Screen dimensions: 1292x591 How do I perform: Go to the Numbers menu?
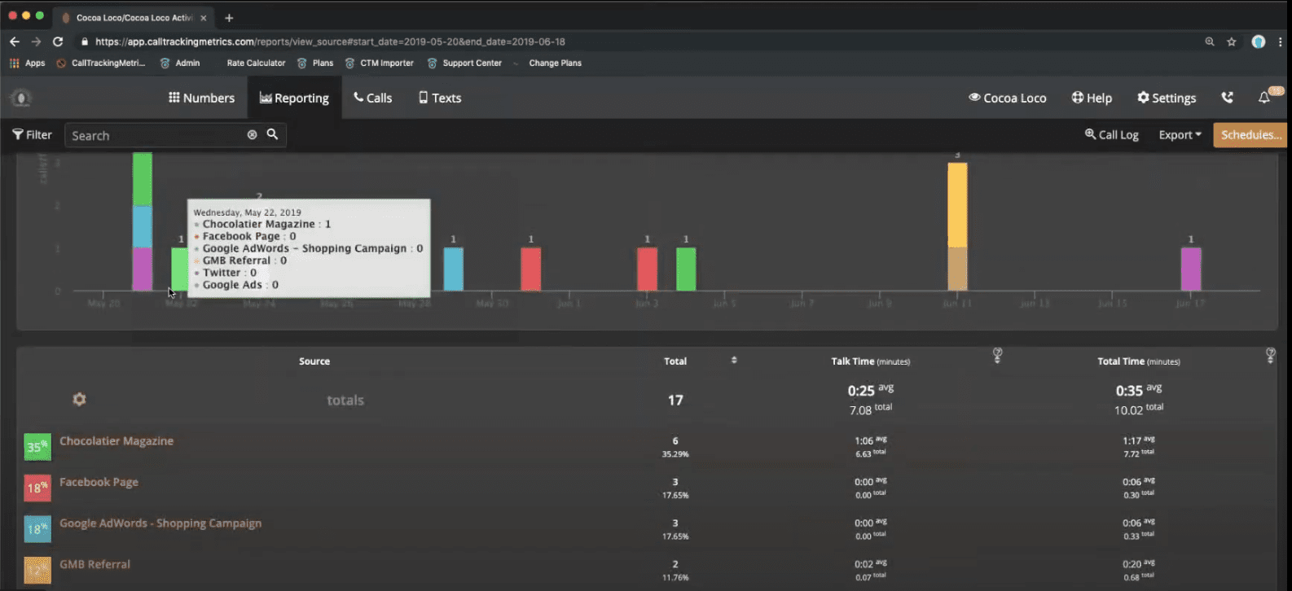(x=201, y=98)
